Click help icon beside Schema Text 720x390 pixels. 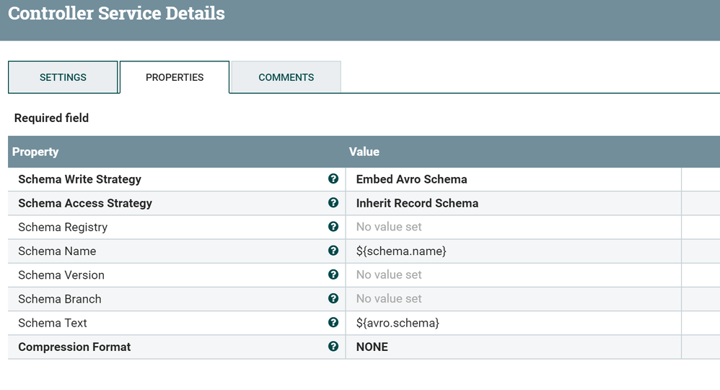(x=333, y=322)
